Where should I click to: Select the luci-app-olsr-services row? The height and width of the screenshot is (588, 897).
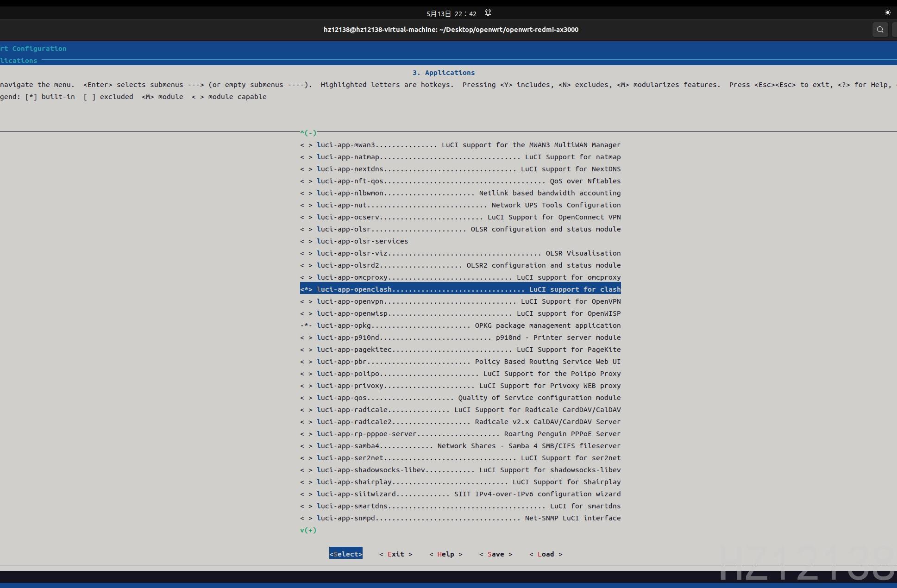pyautogui.click(x=354, y=241)
